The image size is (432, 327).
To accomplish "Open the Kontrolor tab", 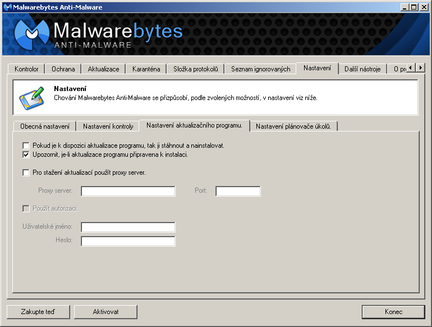I will tap(26, 69).
